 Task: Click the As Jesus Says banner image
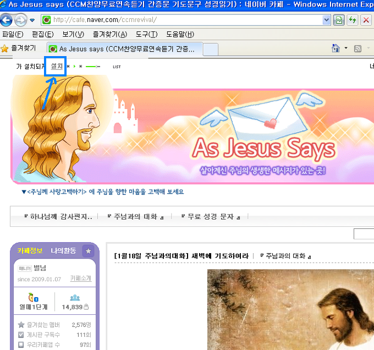[193, 129]
